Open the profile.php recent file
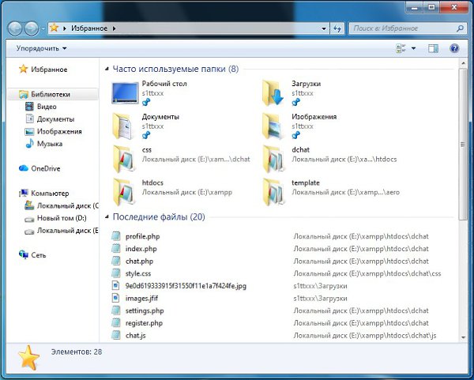The height and width of the screenshot is (380, 474). 143,236
